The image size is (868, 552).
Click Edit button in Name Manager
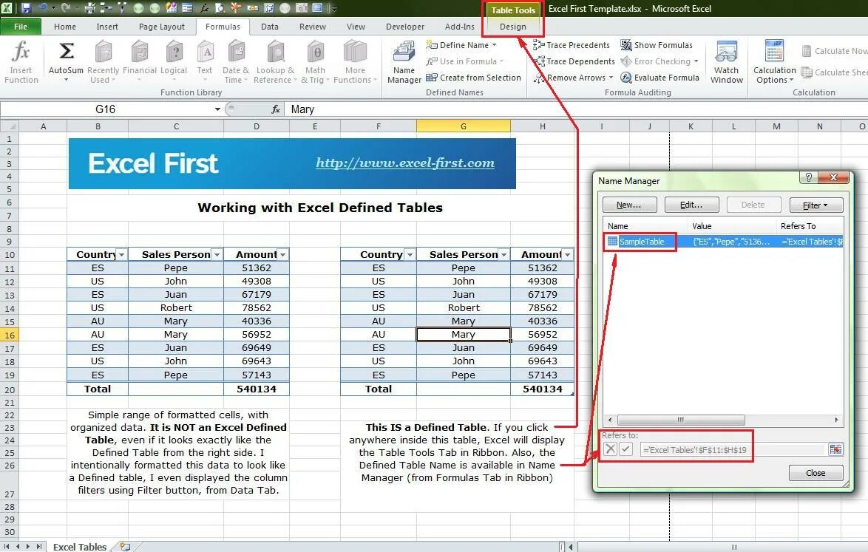tap(691, 205)
